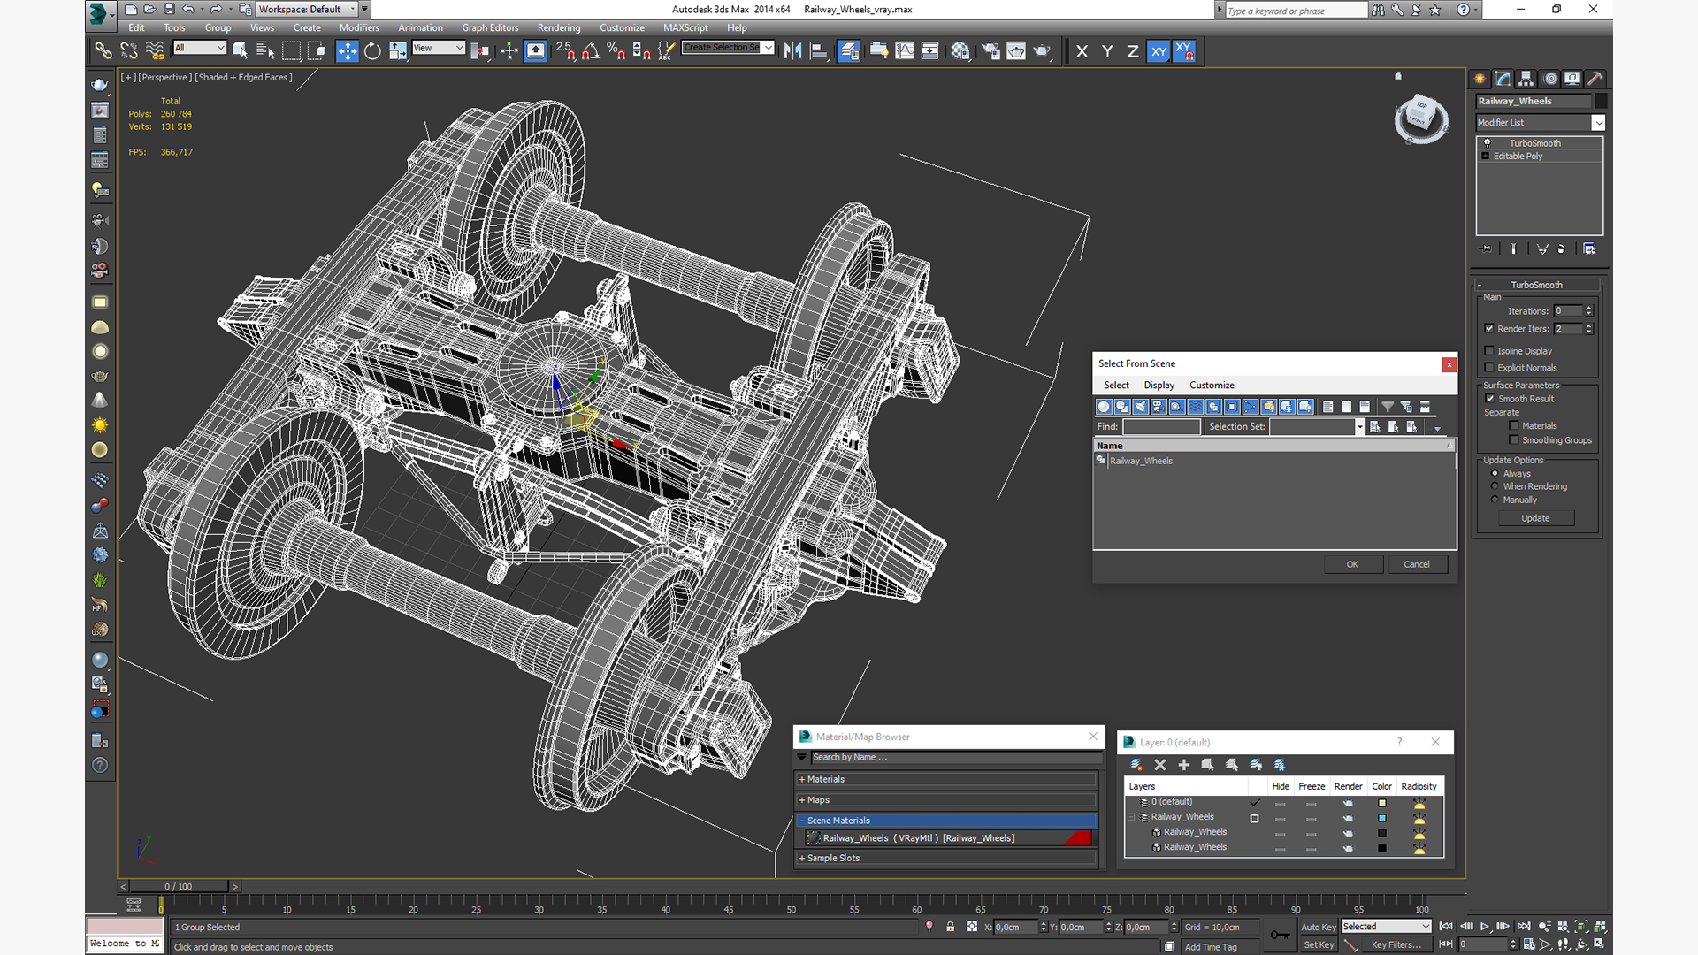Viewport: 1698px width, 955px height.
Task: Click the Undo icon in title bar
Action: [x=187, y=10]
